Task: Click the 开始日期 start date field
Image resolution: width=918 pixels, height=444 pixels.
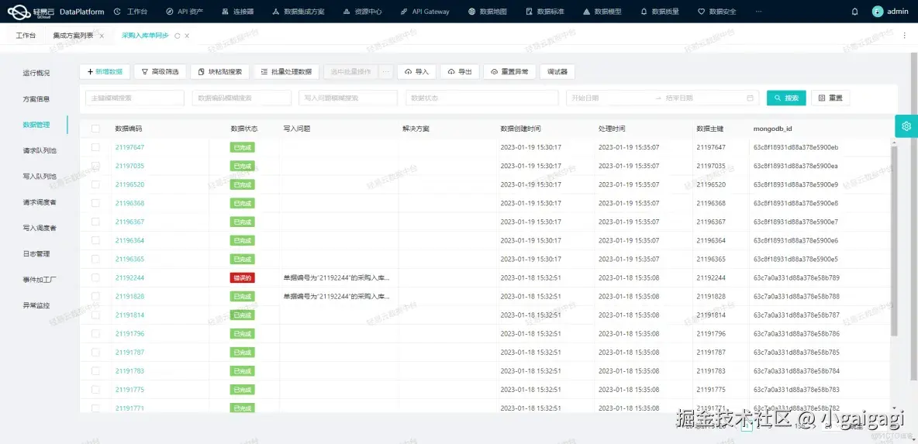Action: [609, 98]
